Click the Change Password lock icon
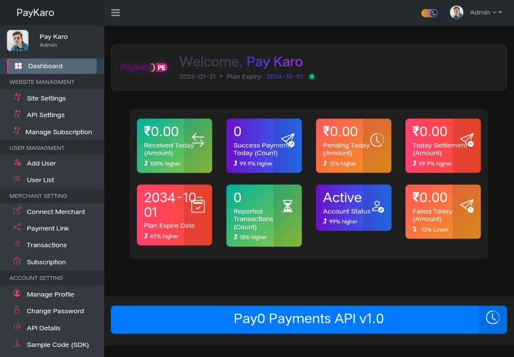 pyautogui.click(x=17, y=310)
